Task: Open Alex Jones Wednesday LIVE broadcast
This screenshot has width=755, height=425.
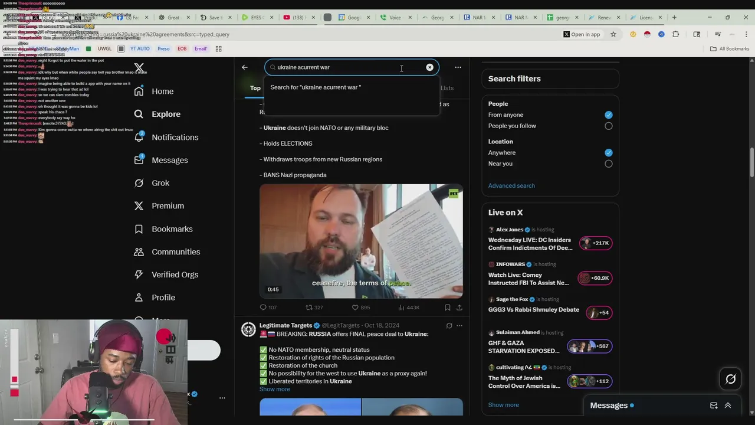Action: (530, 244)
